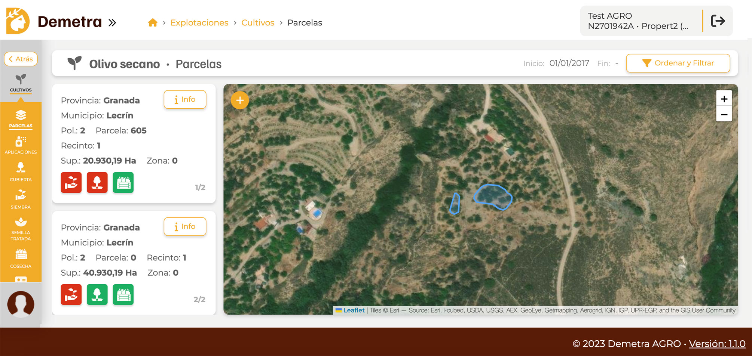Click red cubierta icon on first parcel card
This screenshot has height=356, width=752.
97,183
